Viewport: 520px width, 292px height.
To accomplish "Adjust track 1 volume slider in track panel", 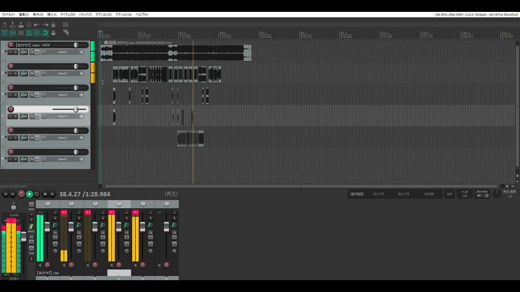I will (76, 45).
